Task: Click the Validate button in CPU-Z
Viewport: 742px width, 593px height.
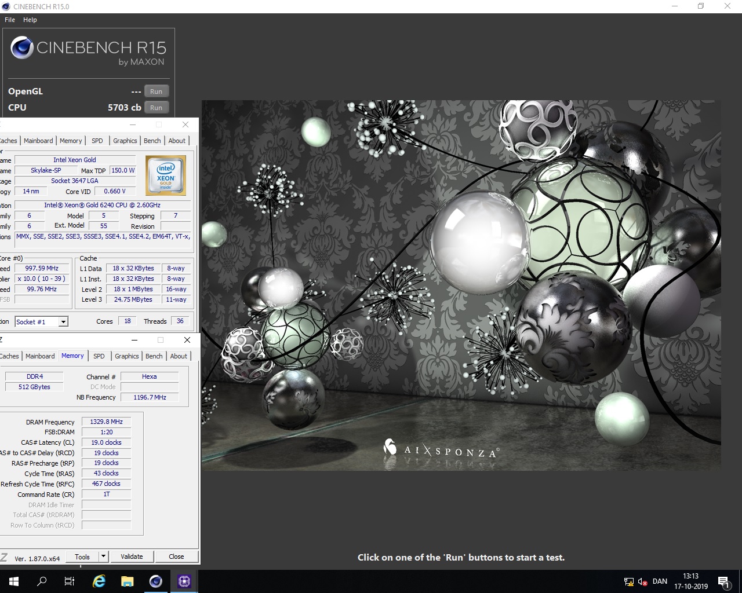Action: [x=132, y=557]
